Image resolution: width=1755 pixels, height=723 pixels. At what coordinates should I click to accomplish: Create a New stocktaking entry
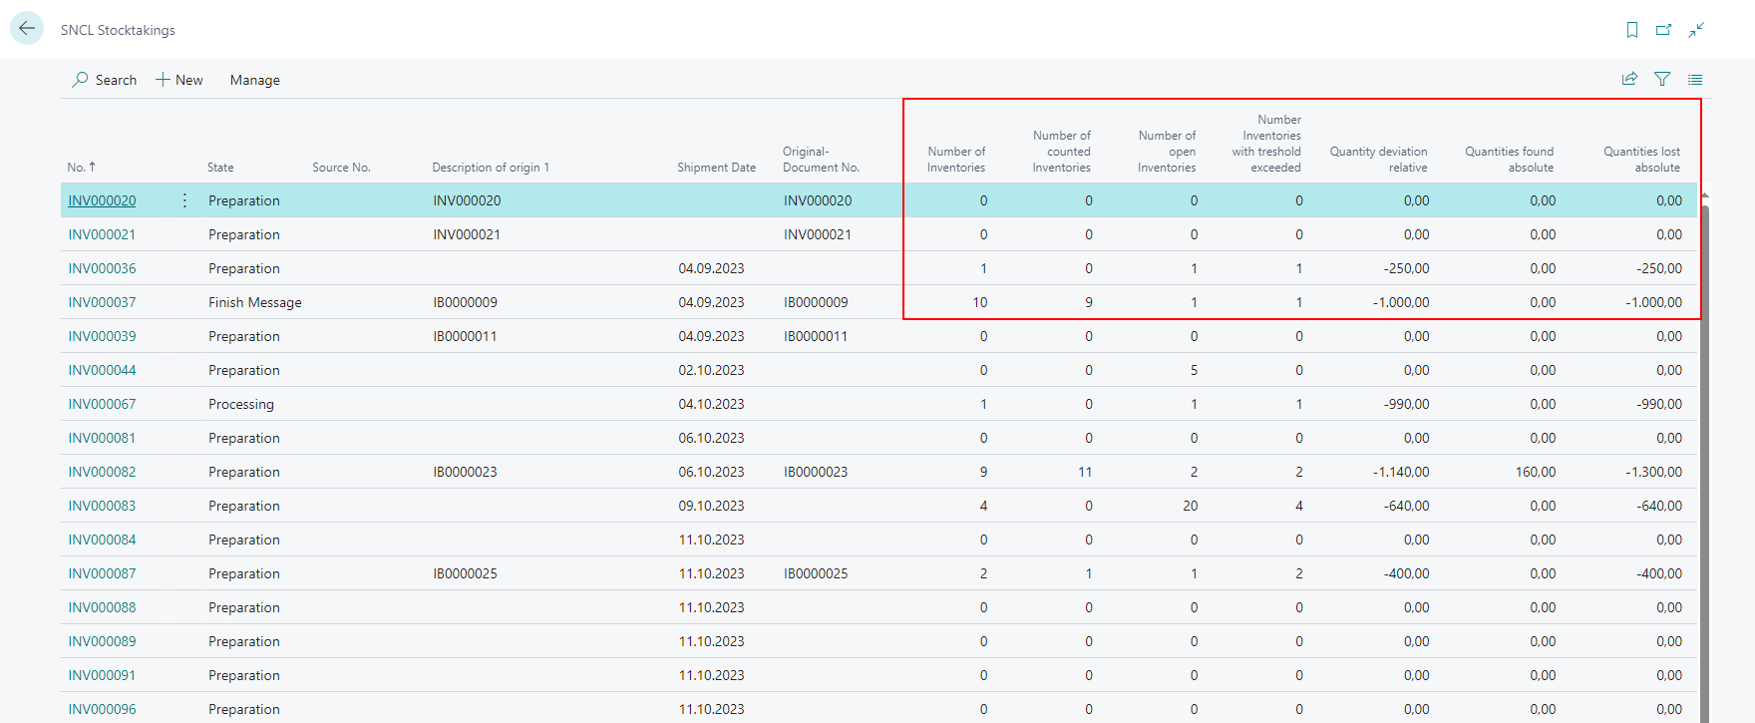pos(179,80)
